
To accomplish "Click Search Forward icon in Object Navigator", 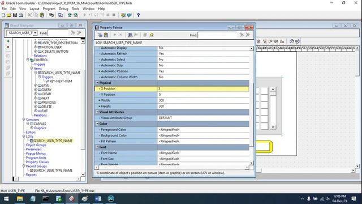I will 73,33.
